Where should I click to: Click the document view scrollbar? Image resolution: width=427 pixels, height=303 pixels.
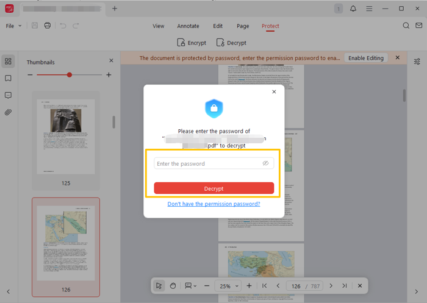click(x=404, y=96)
